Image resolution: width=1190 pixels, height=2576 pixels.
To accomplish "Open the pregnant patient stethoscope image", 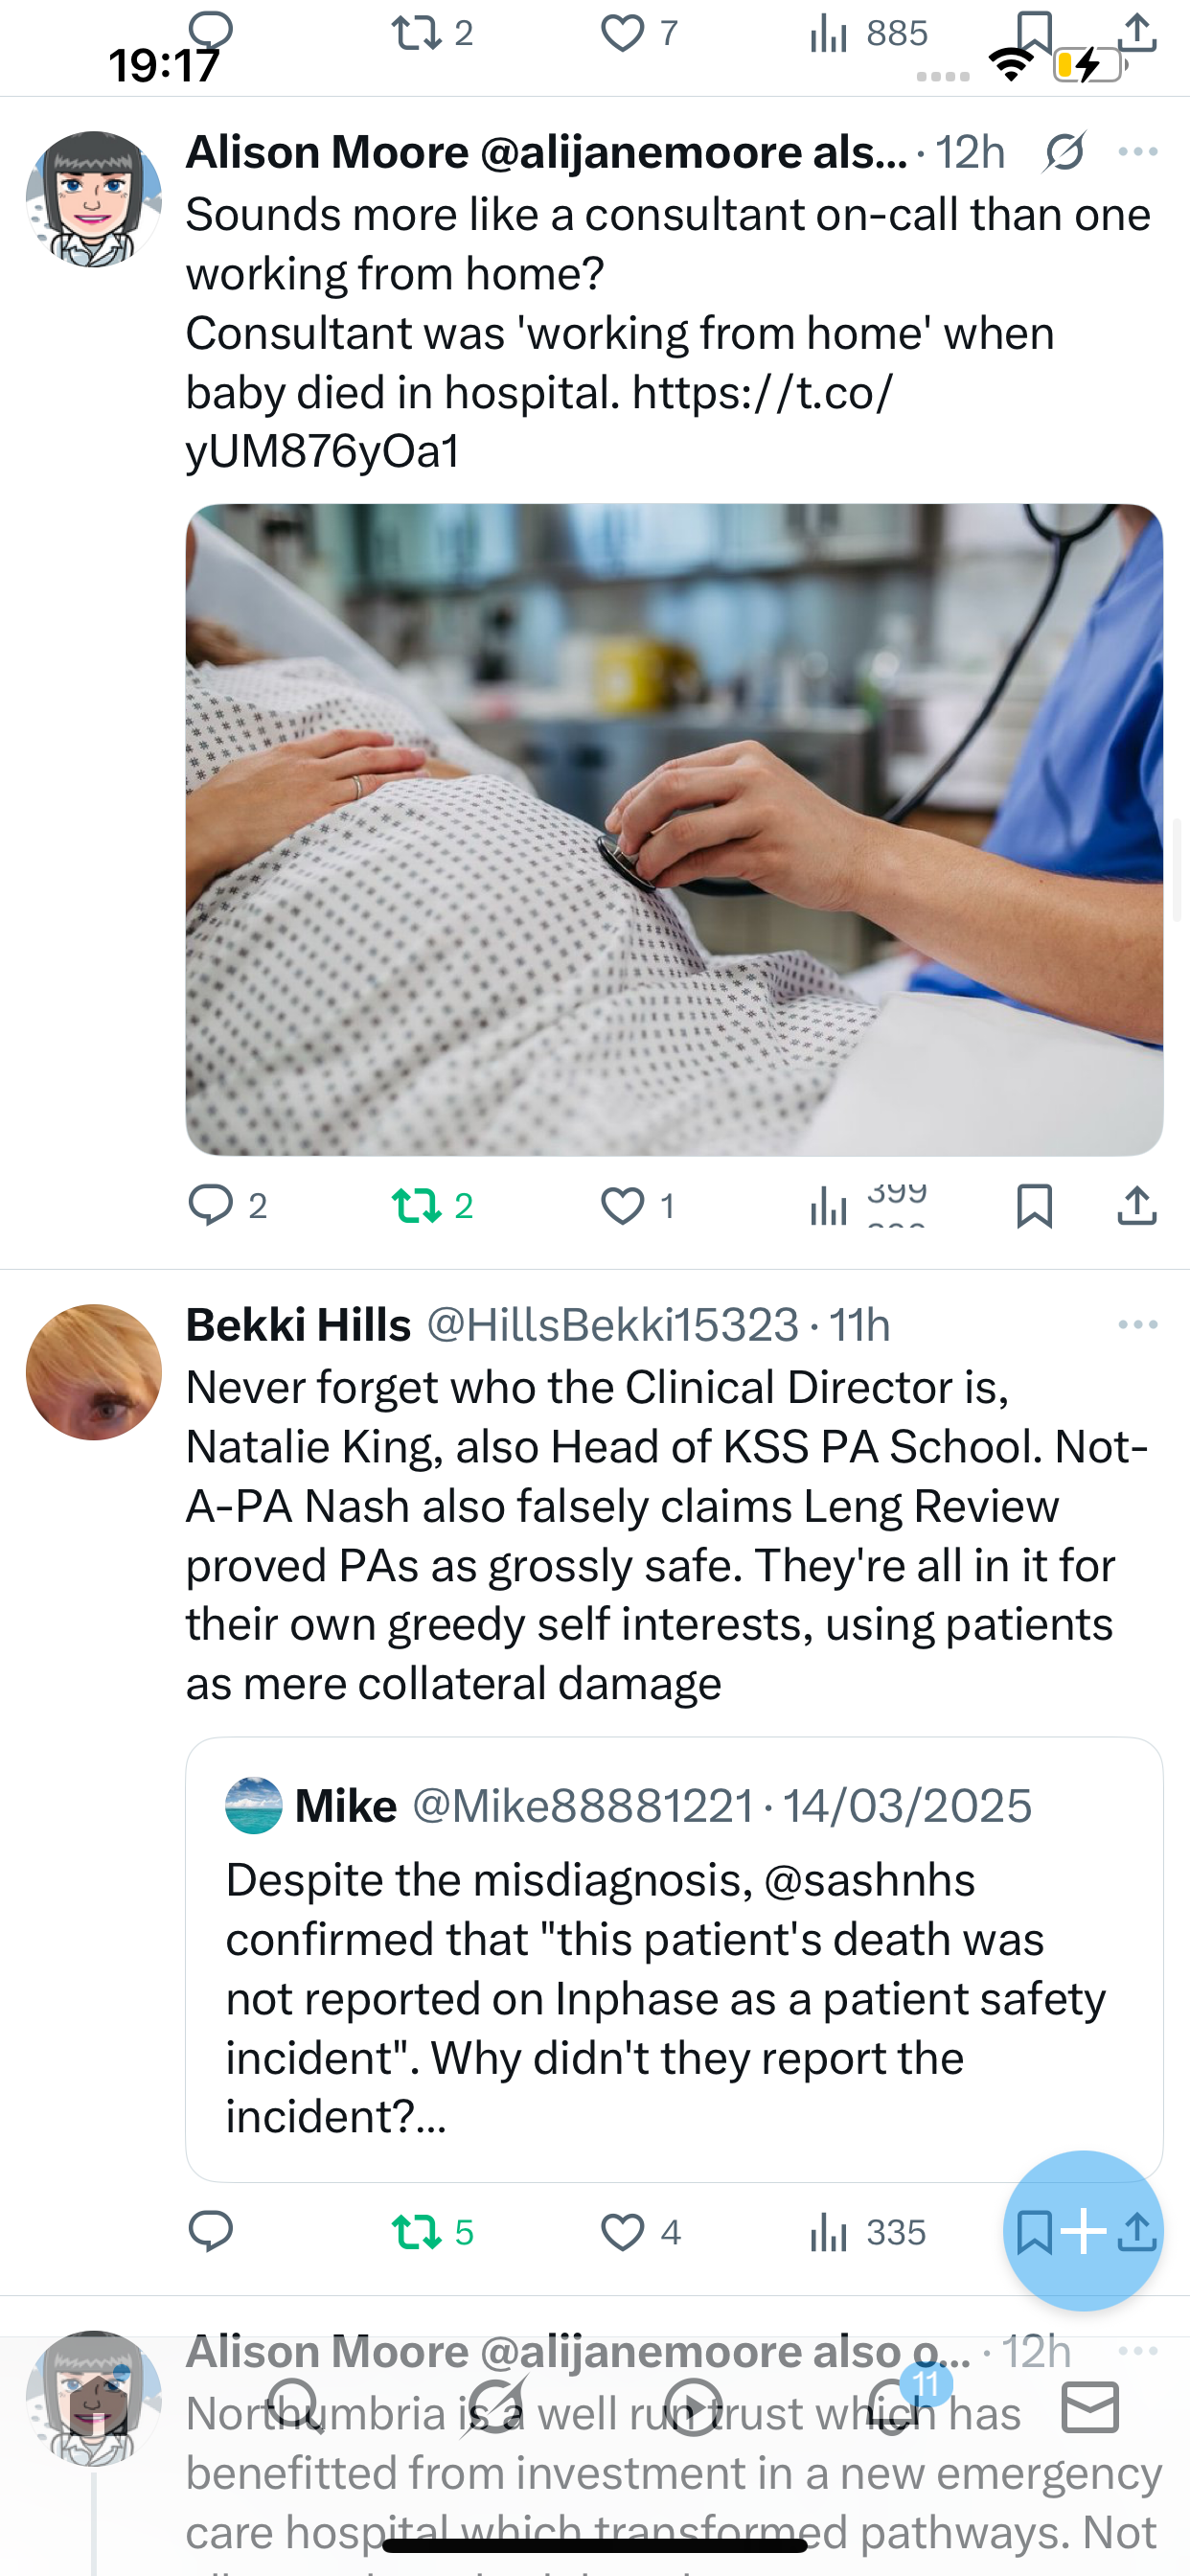I will 674,830.
